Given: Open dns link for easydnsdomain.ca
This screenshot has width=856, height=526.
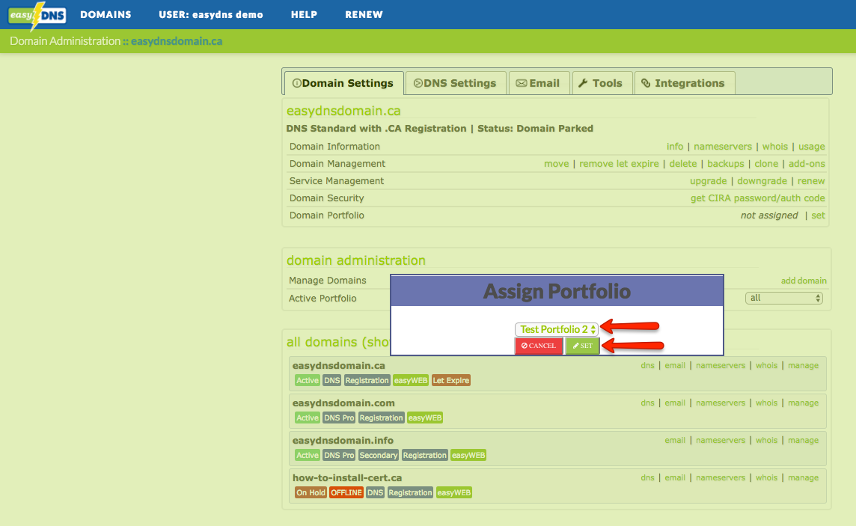Looking at the screenshot, I should pos(647,366).
